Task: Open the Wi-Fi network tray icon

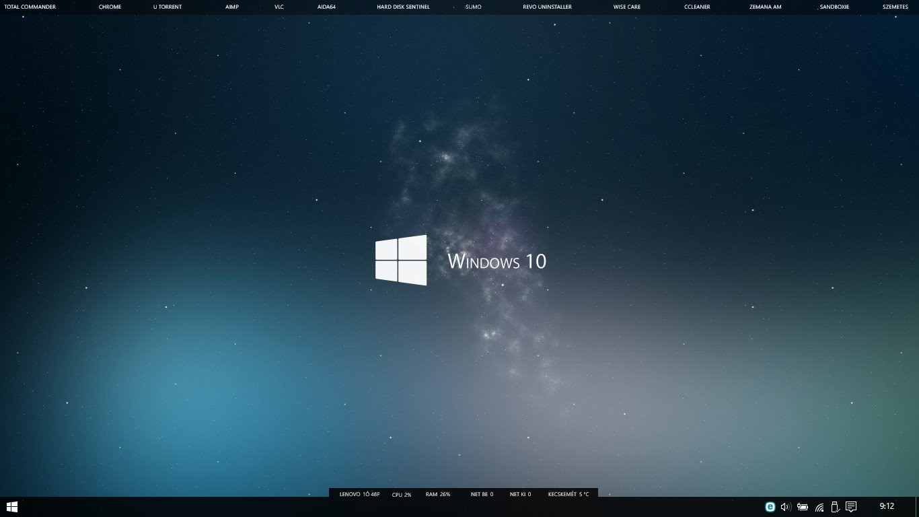Action: point(819,507)
